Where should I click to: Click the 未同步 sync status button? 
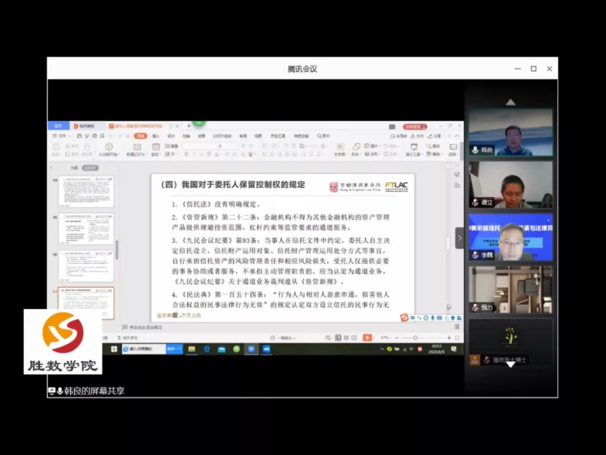(x=398, y=136)
